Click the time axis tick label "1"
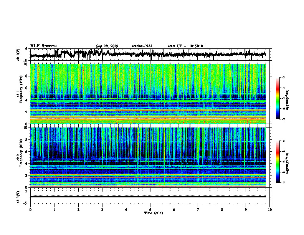This screenshot has width=304, height=235. pyautogui.click(x=54, y=210)
